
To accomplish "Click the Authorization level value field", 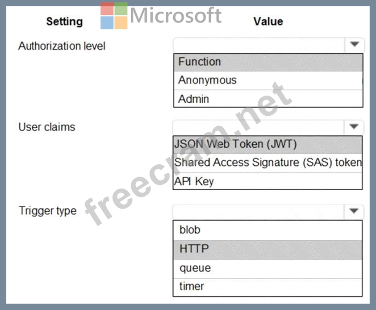I will click(x=259, y=45).
